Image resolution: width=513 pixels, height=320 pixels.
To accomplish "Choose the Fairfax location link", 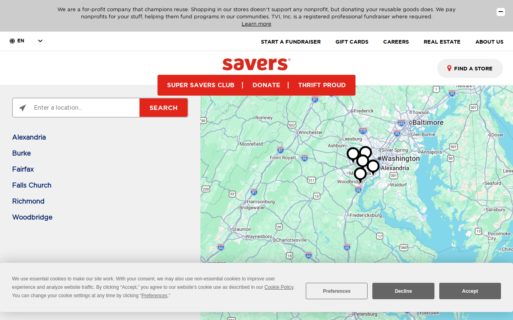I will coord(23,169).
